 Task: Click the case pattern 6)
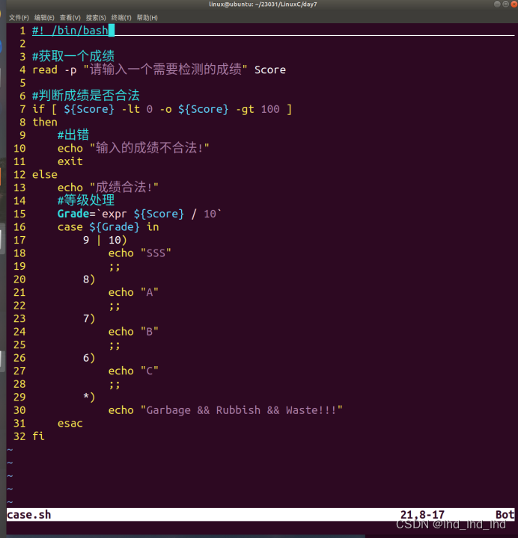tap(89, 358)
